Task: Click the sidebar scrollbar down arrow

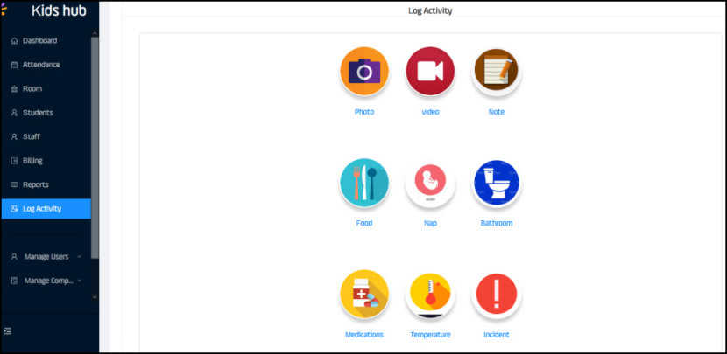Action: [95, 297]
